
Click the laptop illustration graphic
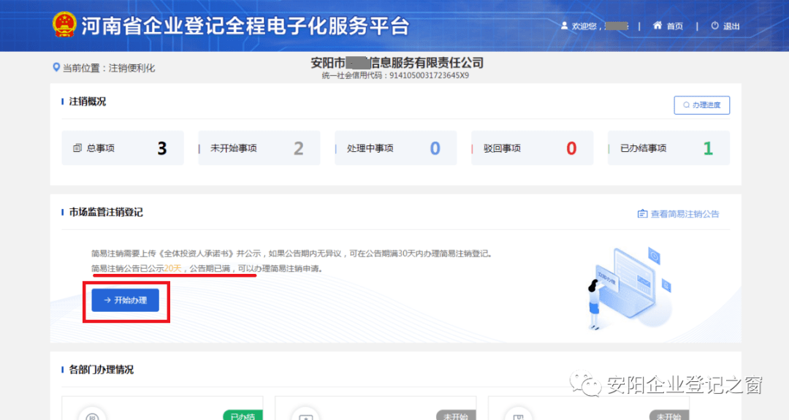630,288
